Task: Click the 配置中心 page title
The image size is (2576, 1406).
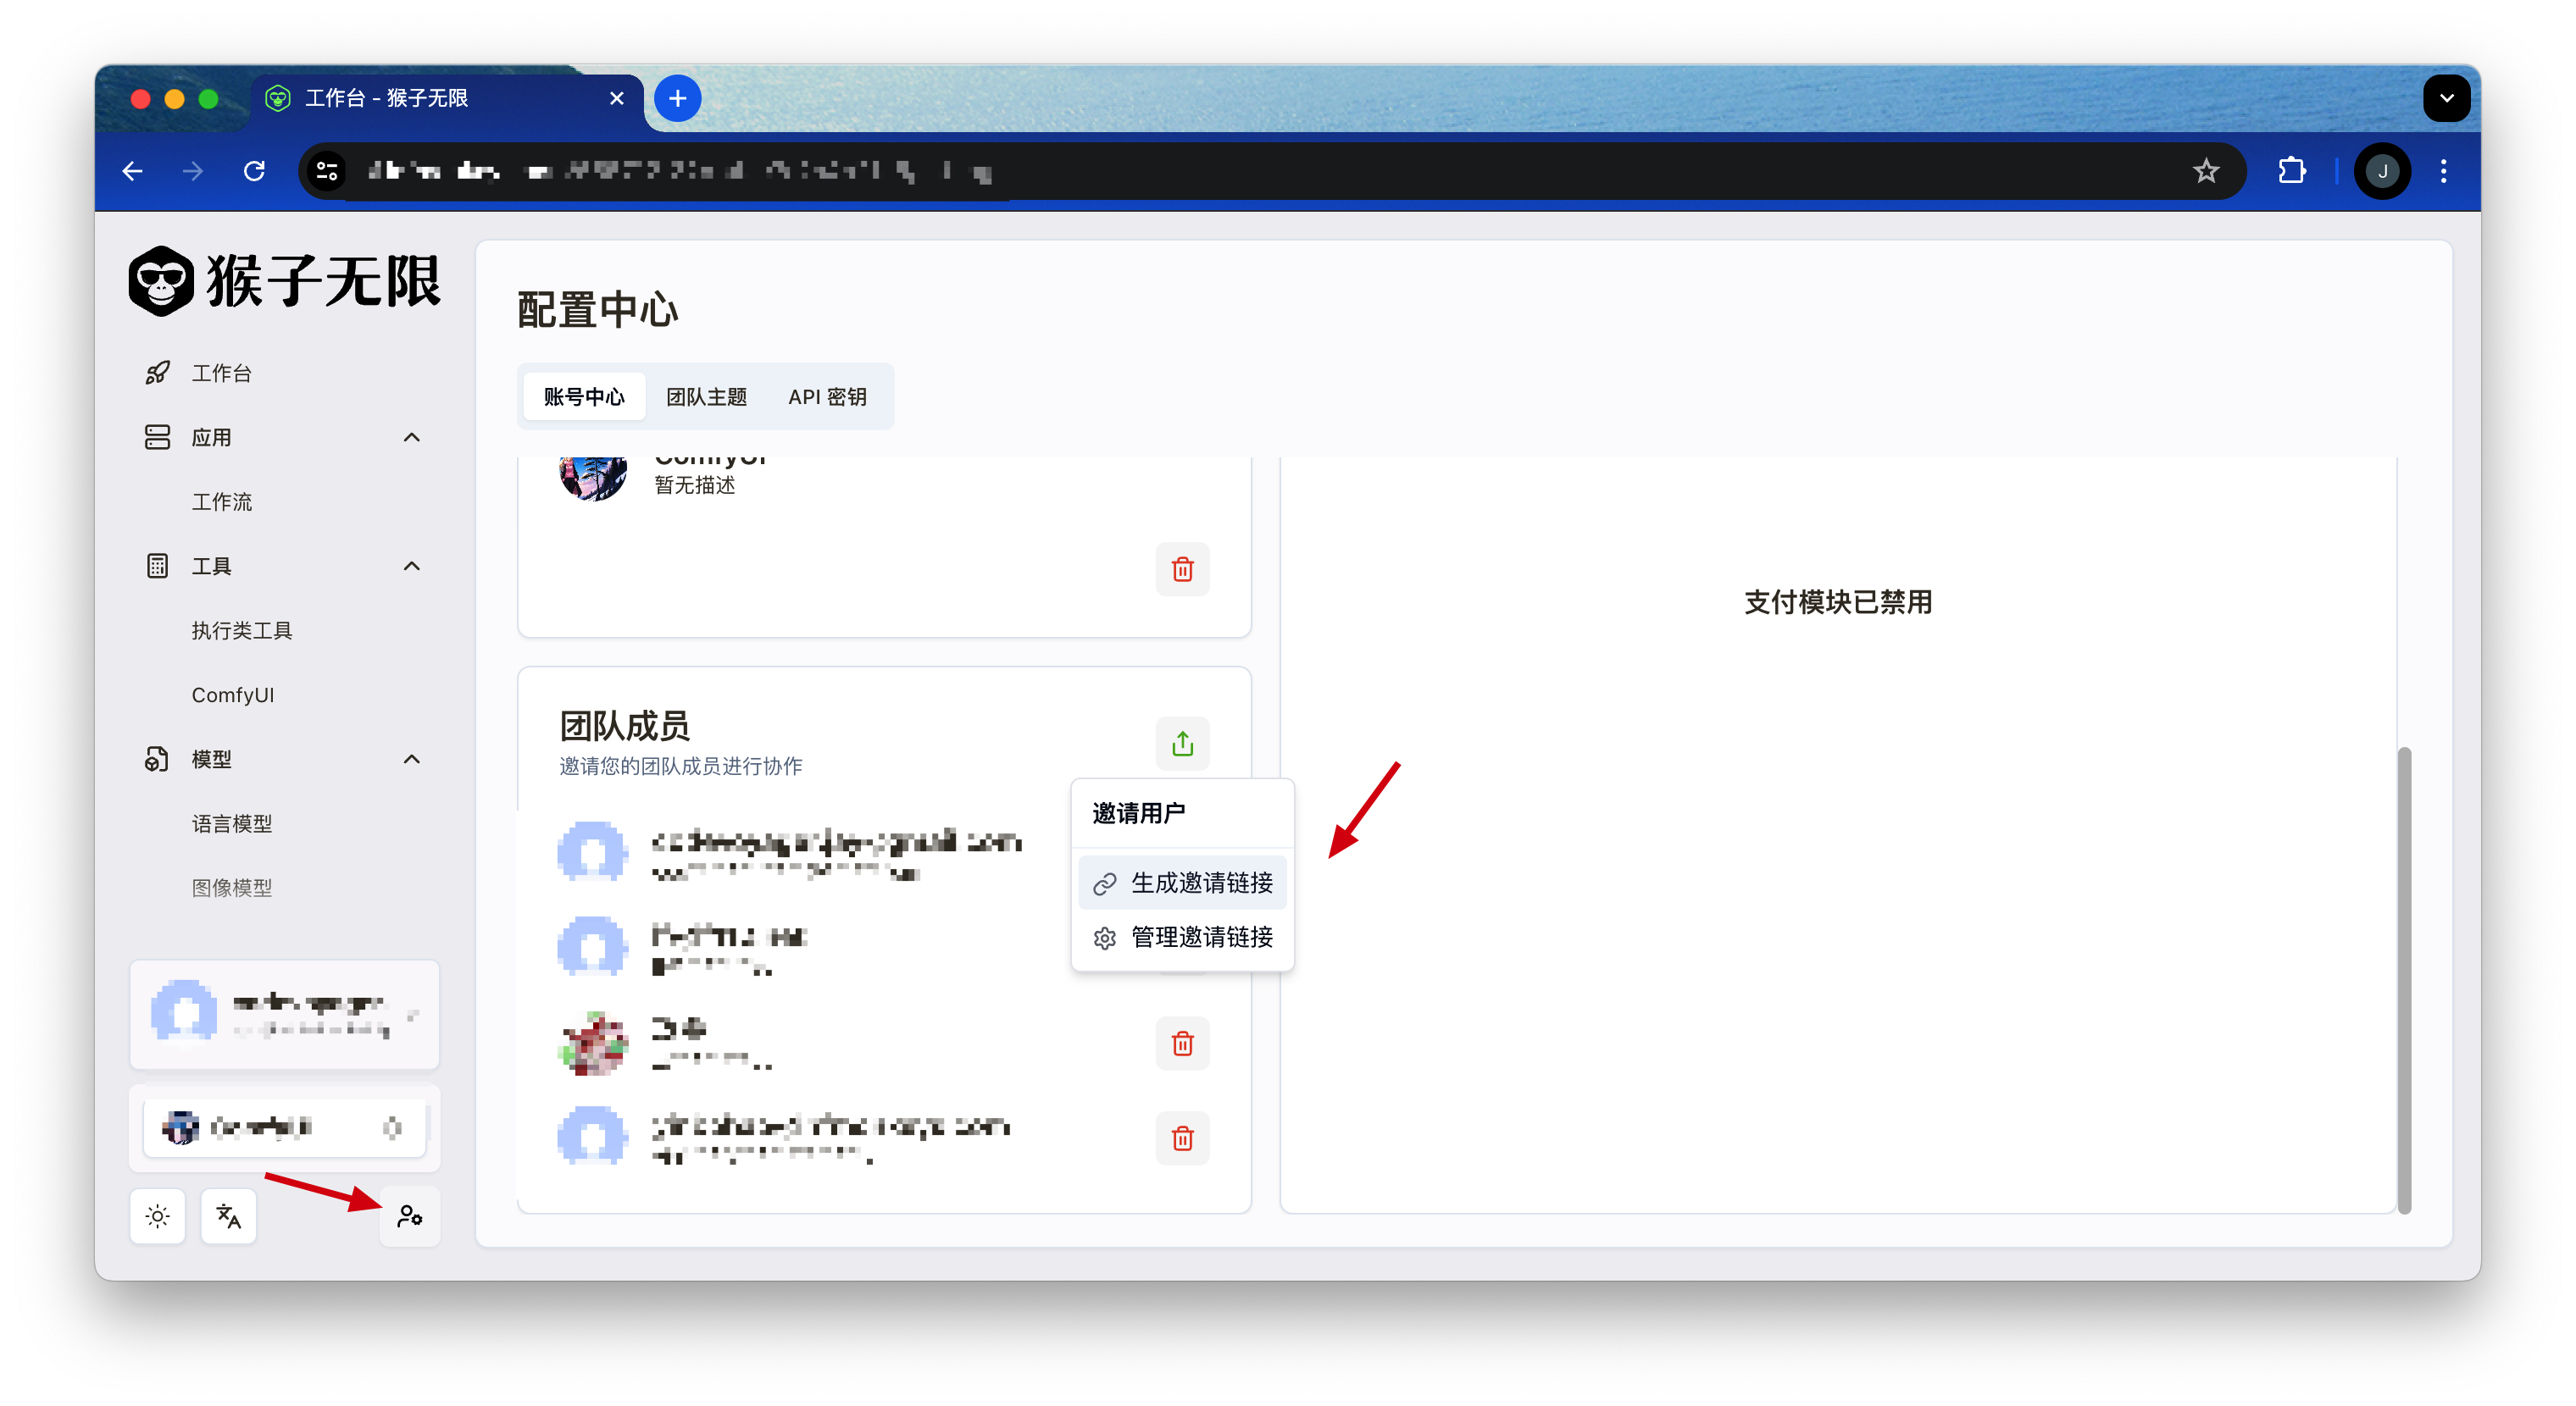Action: [x=598, y=310]
